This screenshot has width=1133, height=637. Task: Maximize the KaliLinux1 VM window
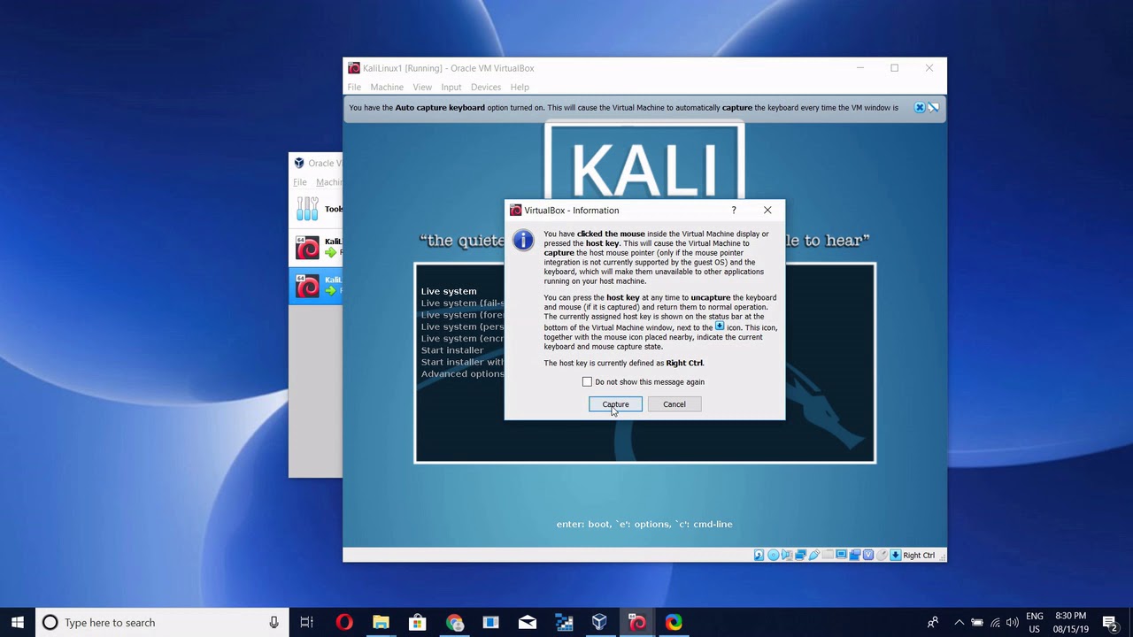pyautogui.click(x=894, y=68)
